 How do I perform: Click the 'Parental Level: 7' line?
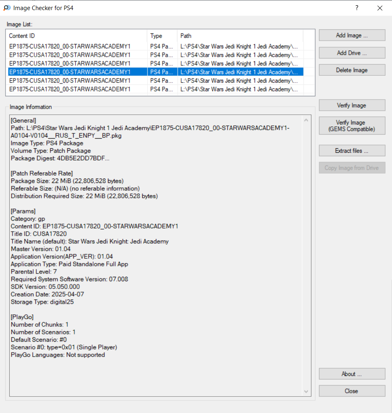(x=34, y=272)
